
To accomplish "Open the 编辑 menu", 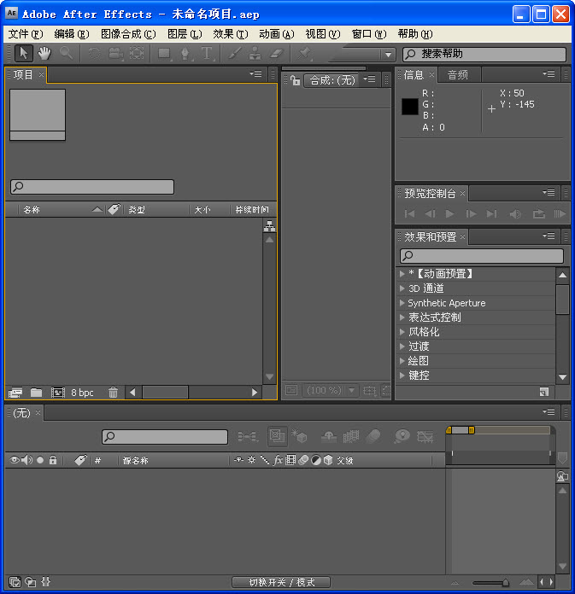I will tap(72, 34).
